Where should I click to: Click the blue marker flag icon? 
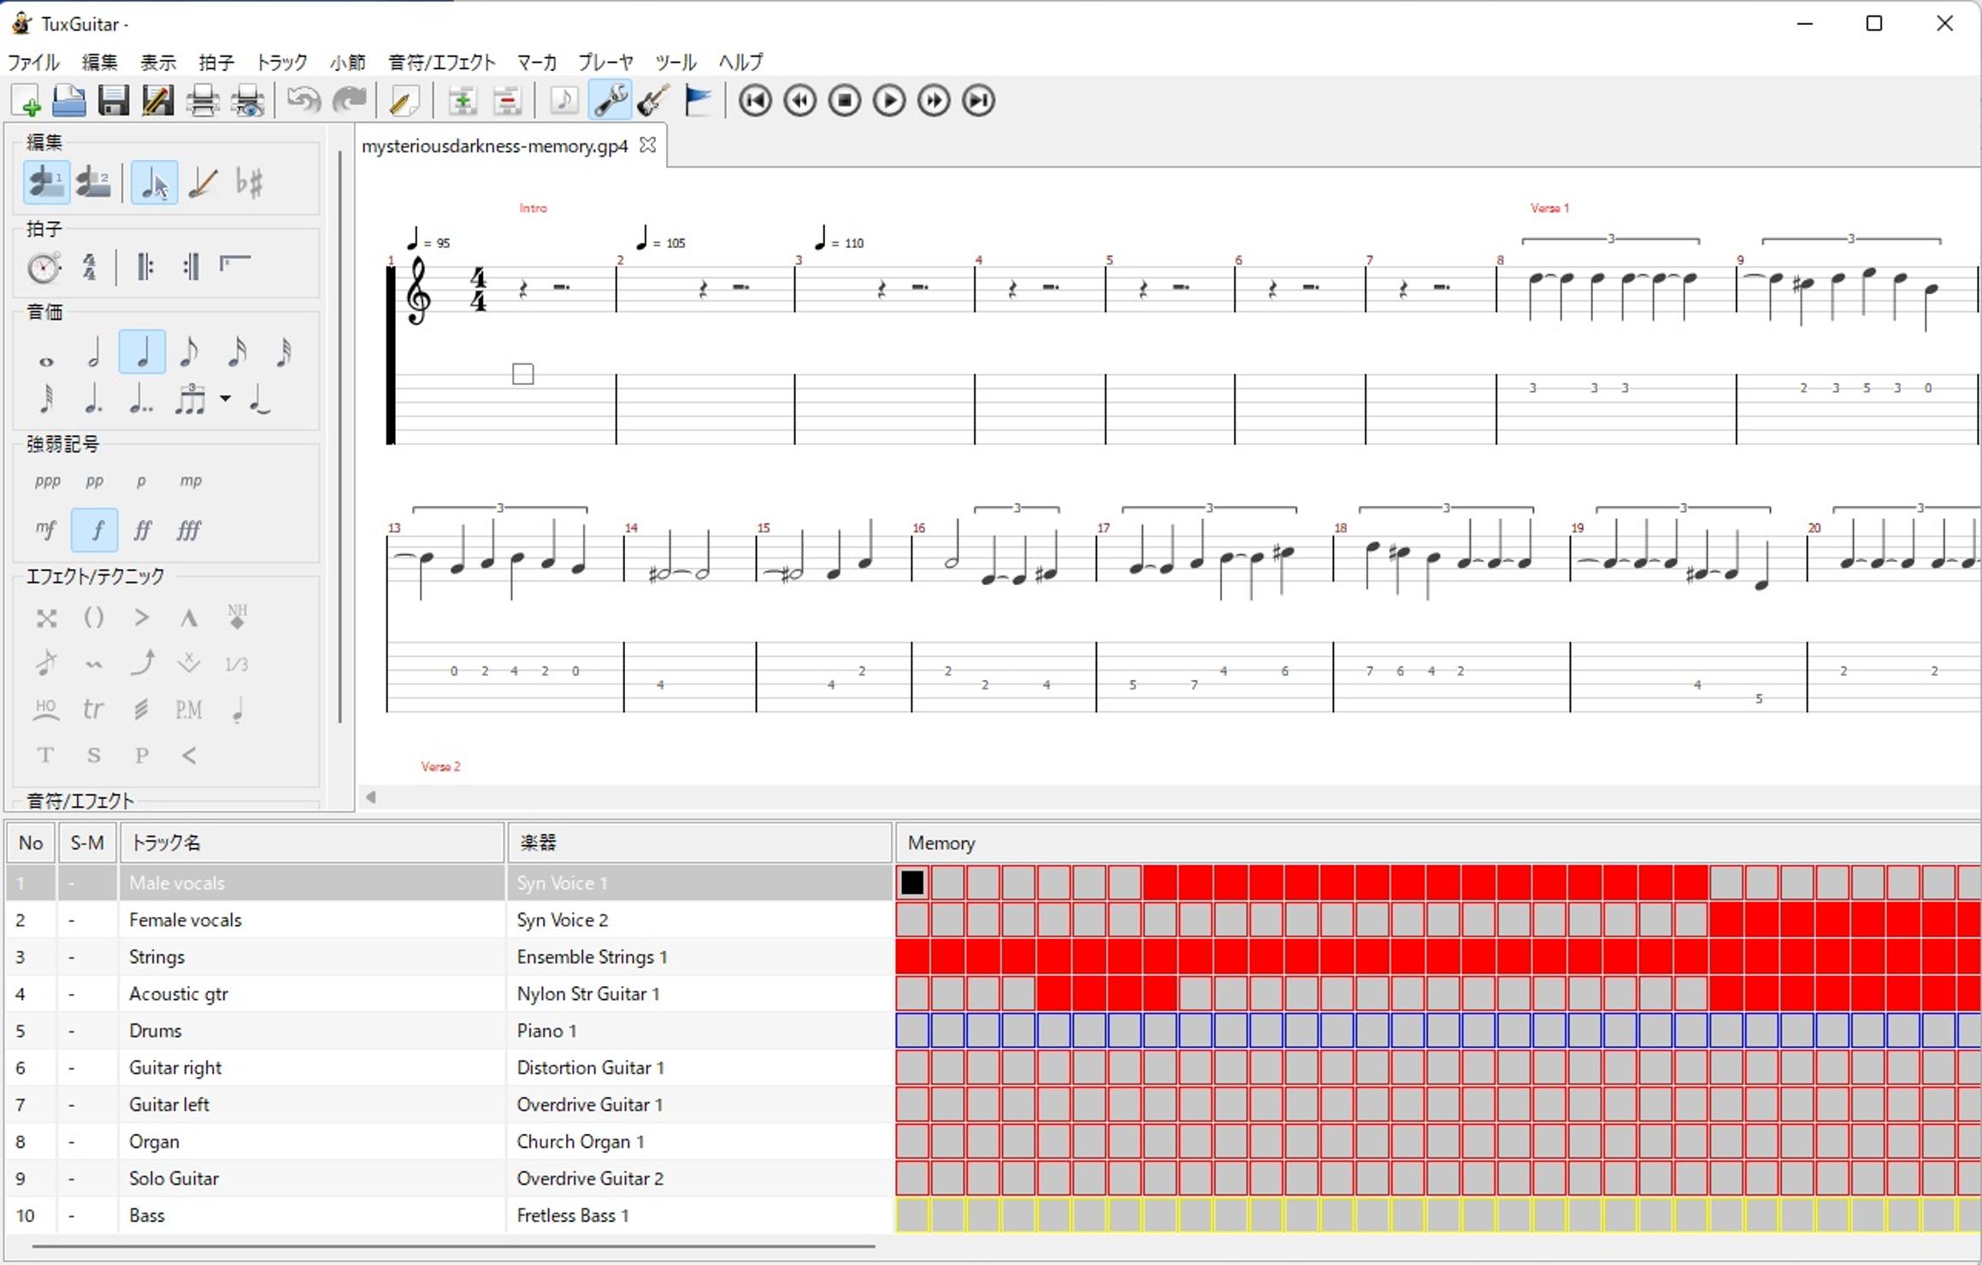[698, 101]
